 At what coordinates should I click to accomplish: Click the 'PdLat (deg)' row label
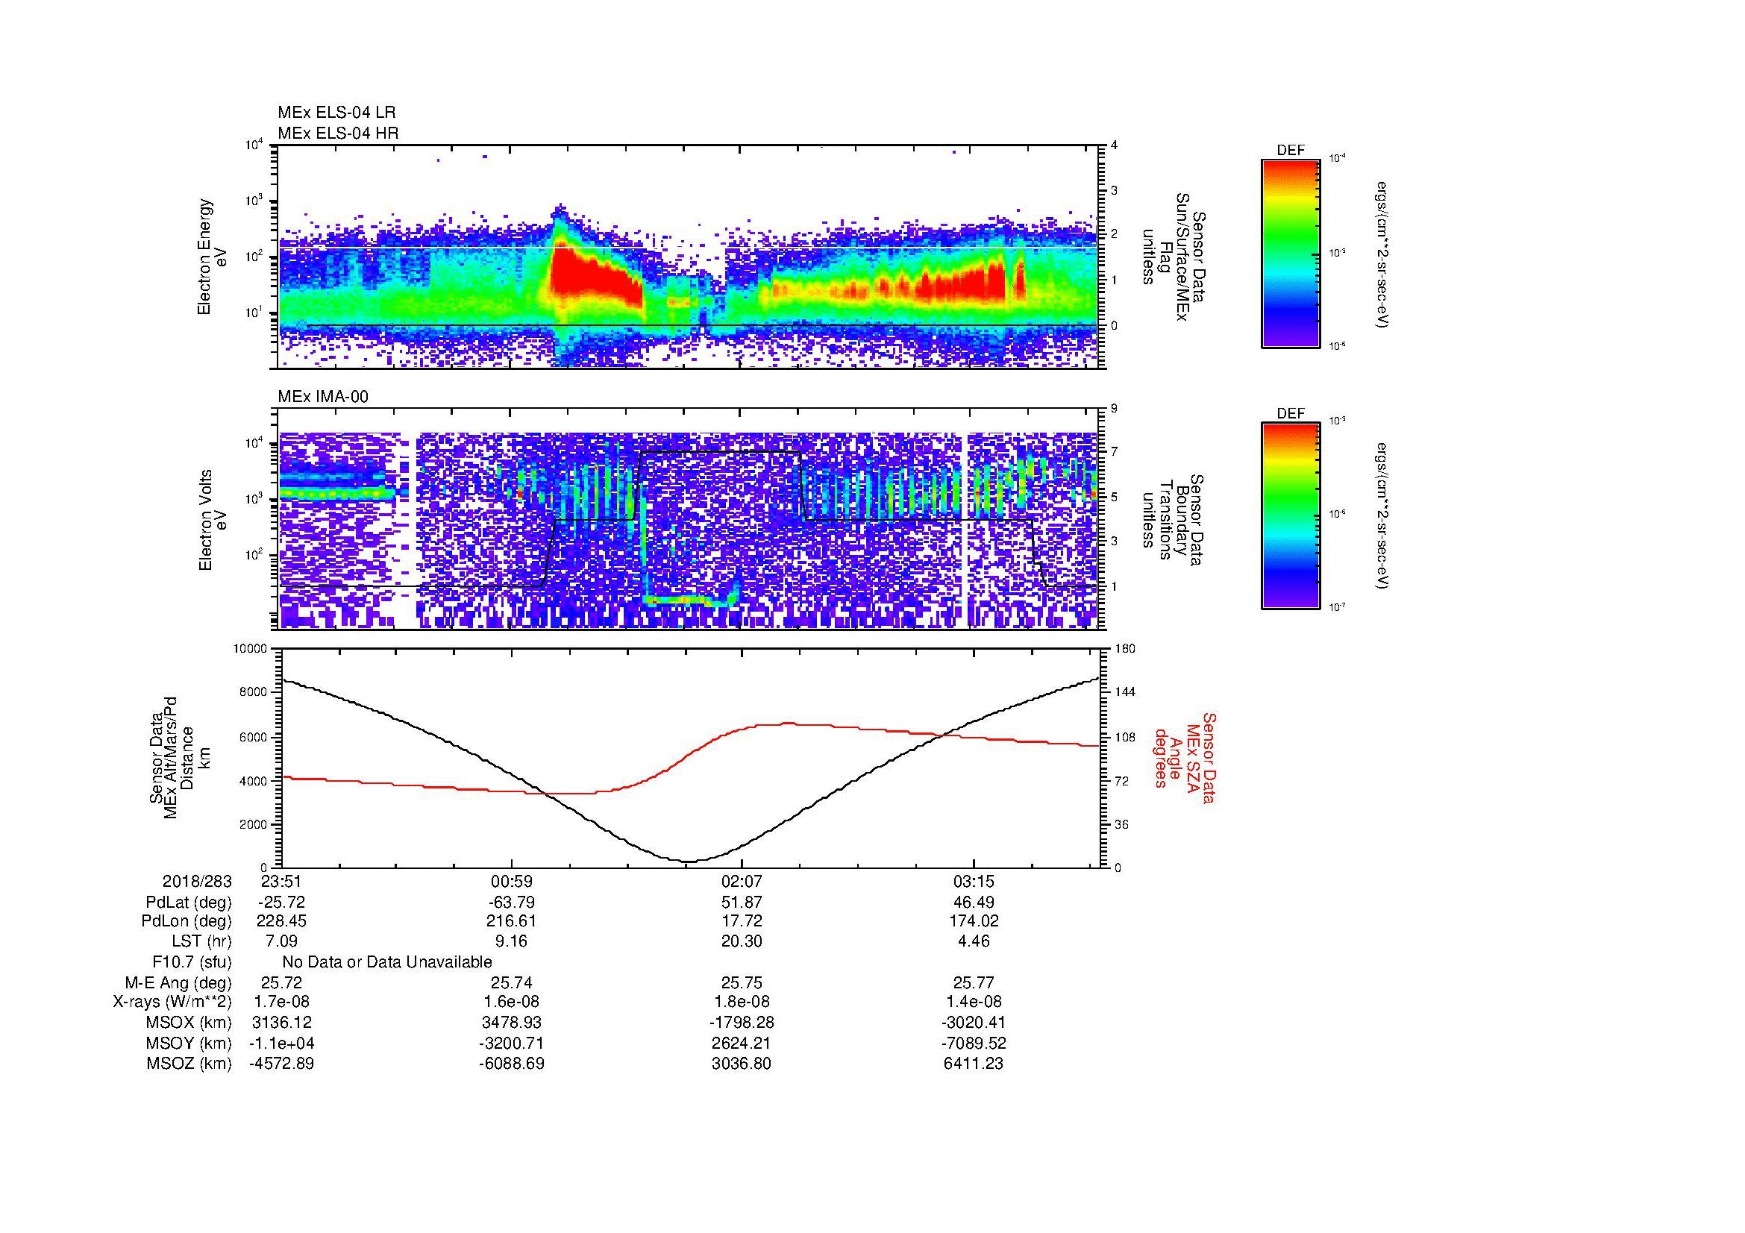(189, 903)
